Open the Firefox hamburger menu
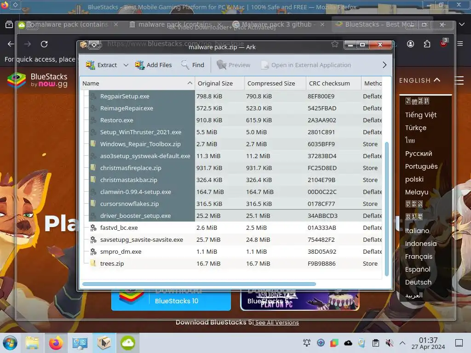 pos(460,44)
